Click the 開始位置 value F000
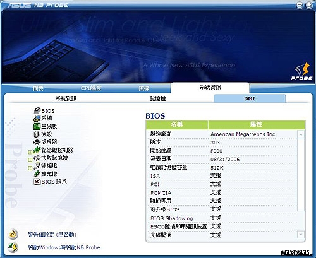 tap(216, 151)
